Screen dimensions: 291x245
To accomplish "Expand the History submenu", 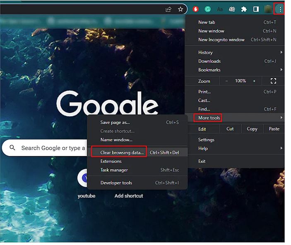I will [x=234, y=53].
